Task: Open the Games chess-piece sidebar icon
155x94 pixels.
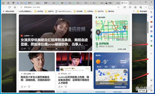Action: (151, 27)
